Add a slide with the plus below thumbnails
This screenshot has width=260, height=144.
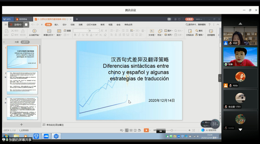coord(22,125)
